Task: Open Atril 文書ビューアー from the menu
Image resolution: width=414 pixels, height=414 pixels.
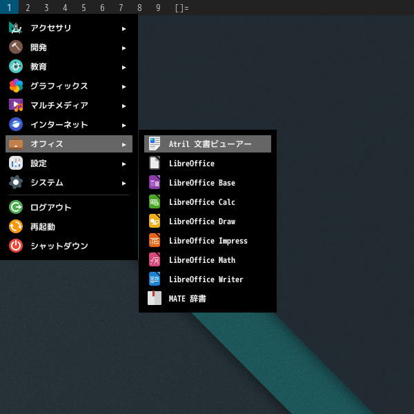Action: coord(208,144)
